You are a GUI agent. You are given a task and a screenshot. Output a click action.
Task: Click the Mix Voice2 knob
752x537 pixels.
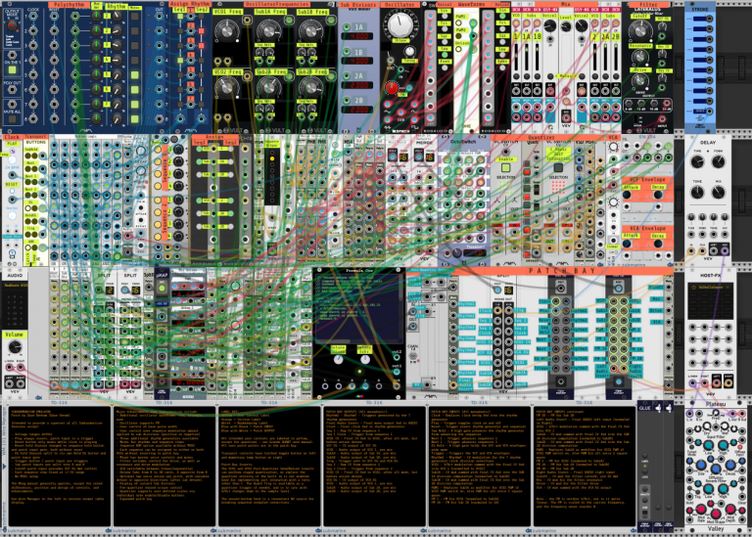point(582,25)
